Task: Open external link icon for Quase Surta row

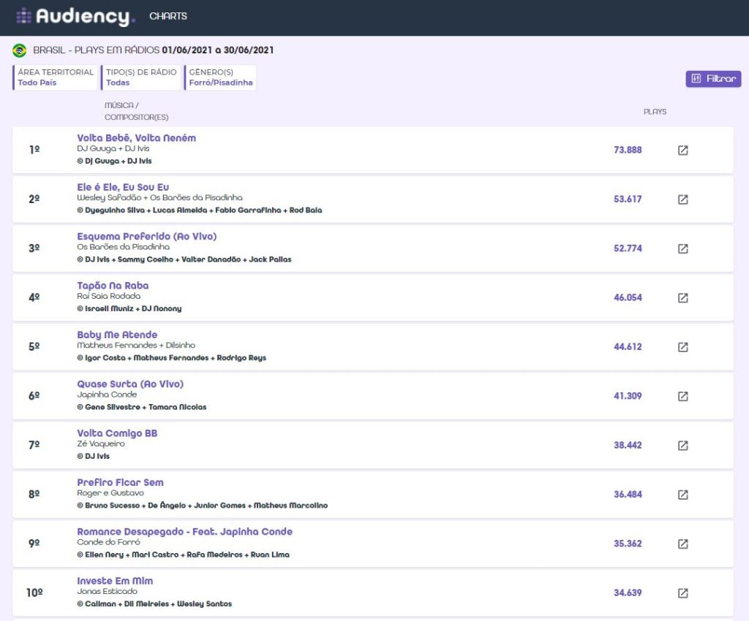Action: tap(683, 396)
